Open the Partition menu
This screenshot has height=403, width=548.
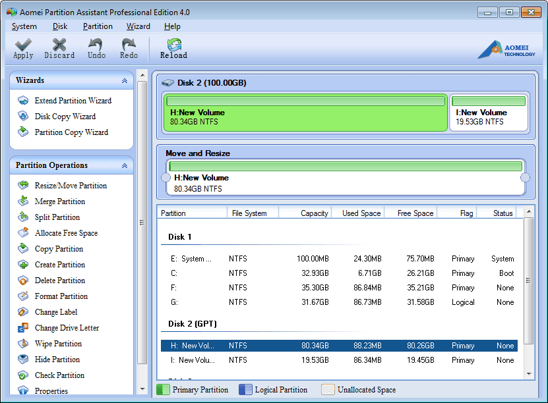pyautogui.click(x=98, y=26)
